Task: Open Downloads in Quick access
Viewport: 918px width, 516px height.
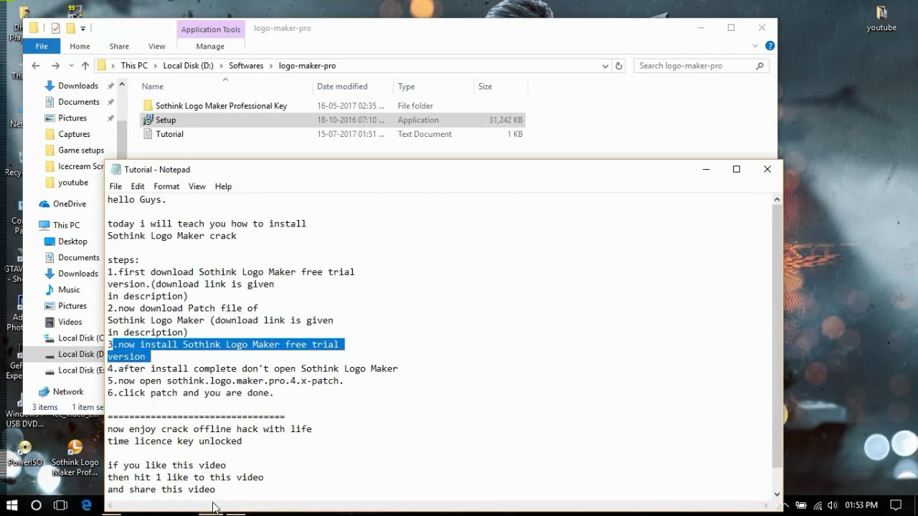Action: (78, 86)
